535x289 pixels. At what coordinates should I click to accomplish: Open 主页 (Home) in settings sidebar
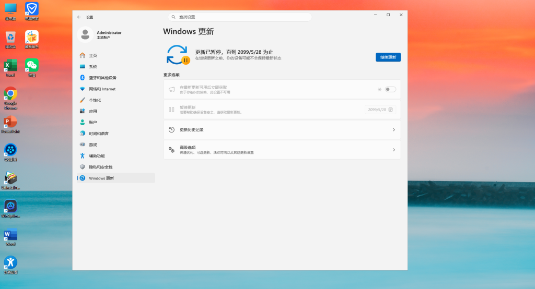tap(115, 55)
